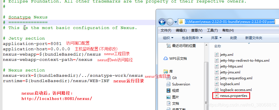
Task: Open the 文件(F) menu
Action: click(x=166, y=30)
